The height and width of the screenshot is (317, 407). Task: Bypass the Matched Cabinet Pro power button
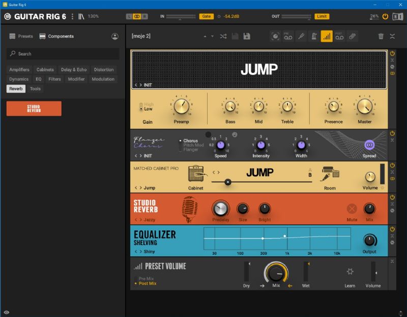pos(392,166)
